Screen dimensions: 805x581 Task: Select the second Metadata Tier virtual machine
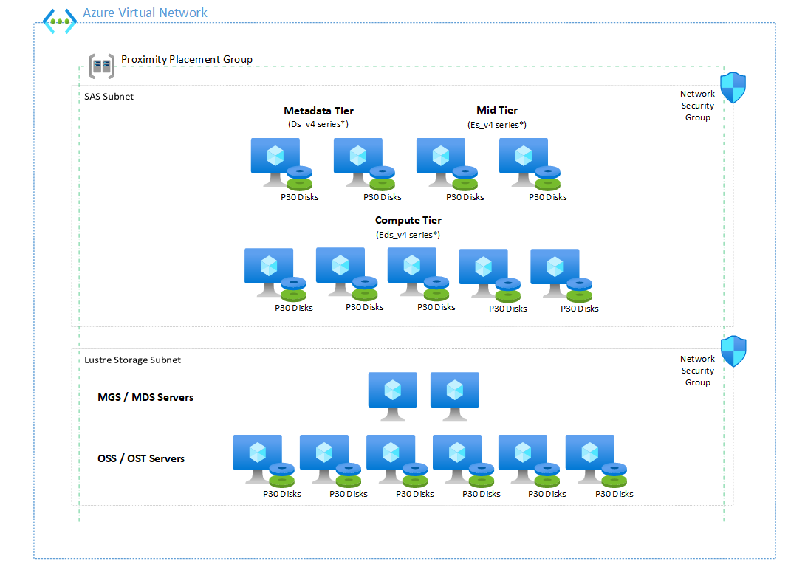[x=358, y=162]
